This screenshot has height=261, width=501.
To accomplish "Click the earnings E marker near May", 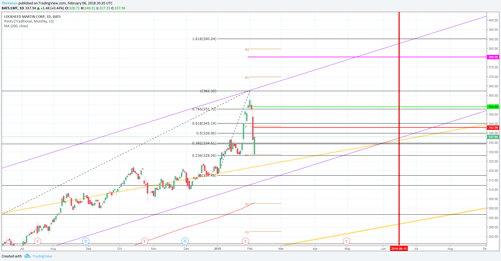I will (x=346, y=241).
